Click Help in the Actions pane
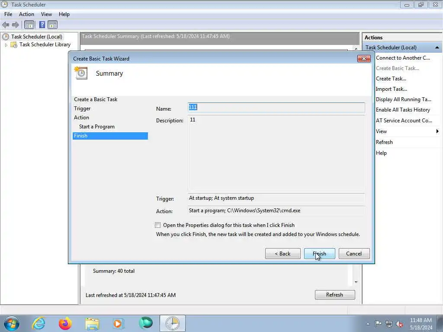 (x=381, y=153)
